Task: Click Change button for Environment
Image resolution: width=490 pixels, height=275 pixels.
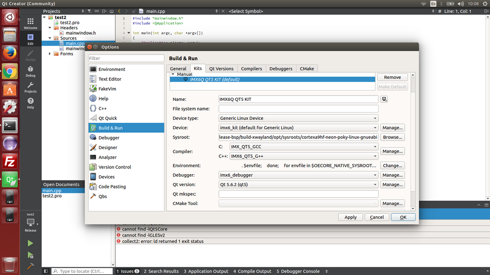Action: (x=392, y=165)
